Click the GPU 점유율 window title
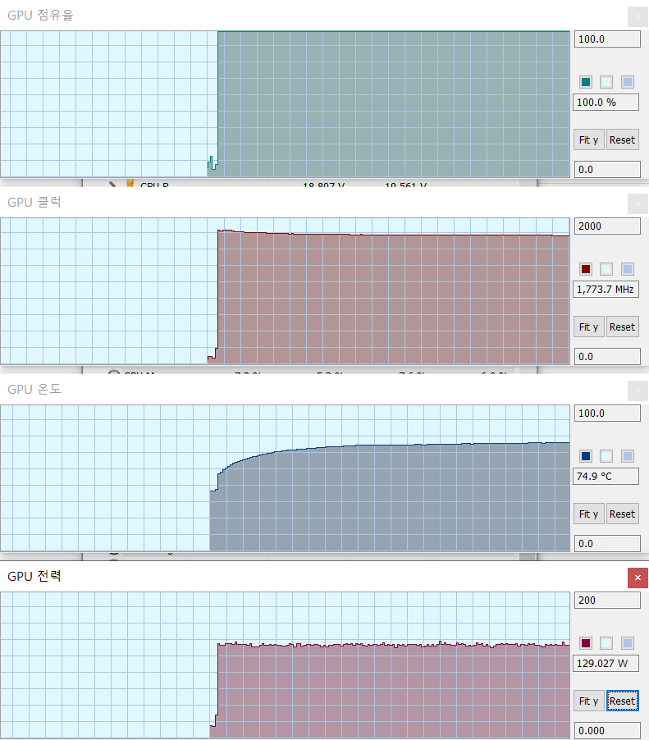 coord(40,15)
